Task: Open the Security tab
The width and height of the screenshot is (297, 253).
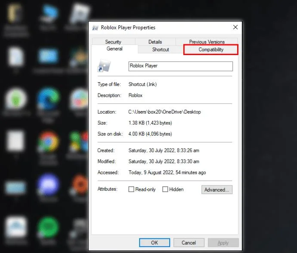Action: tap(113, 42)
